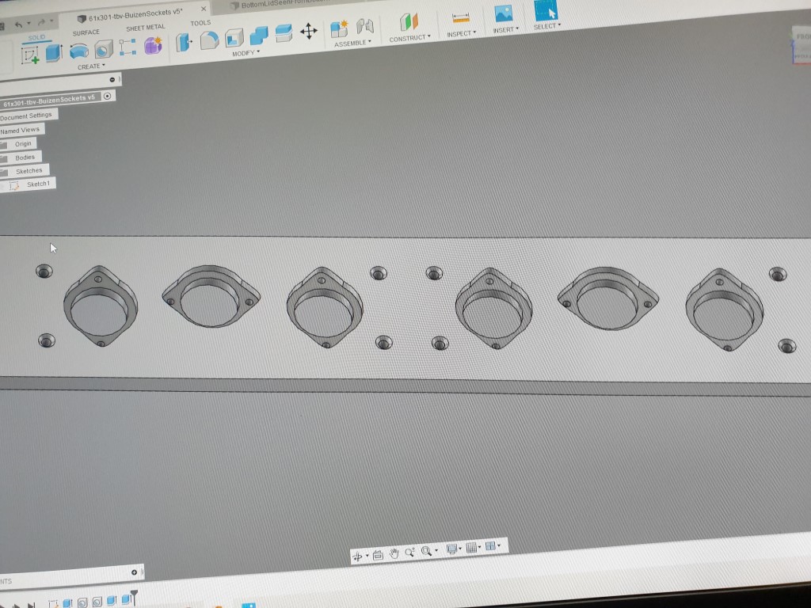The width and height of the screenshot is (811, 608).
Task: Select the Fillet tool
Action: click(x=209, y=40)
